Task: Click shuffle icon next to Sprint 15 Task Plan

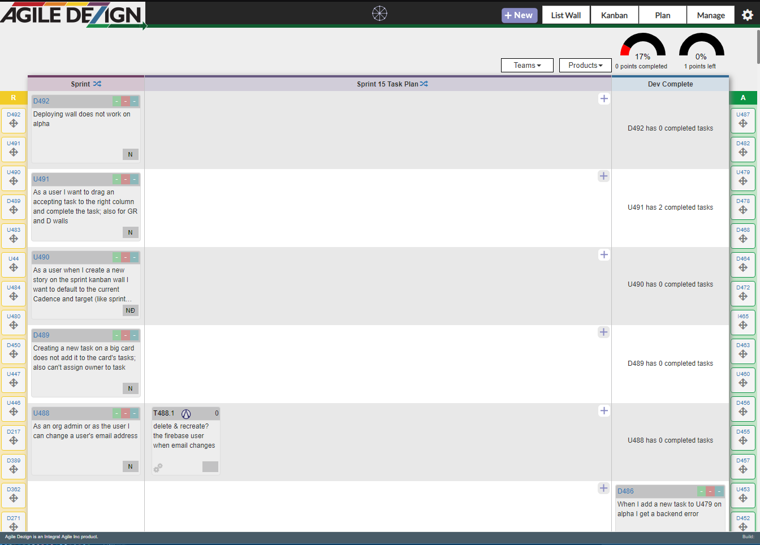Action: click(424, 84)
